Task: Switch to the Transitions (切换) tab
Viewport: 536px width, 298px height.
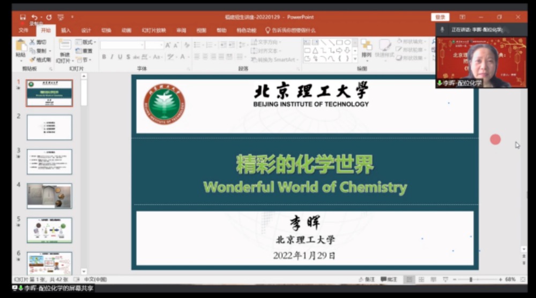Action: 106,30
